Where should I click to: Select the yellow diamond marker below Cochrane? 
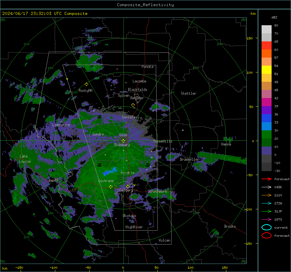point(111,187)
